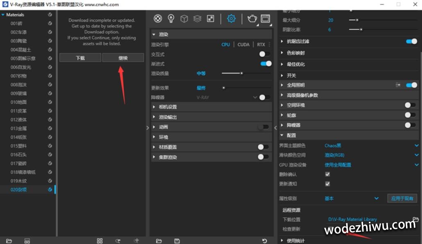422x244 pixels.
Task: Collapse the Materials tree
Action: point(3,15)
